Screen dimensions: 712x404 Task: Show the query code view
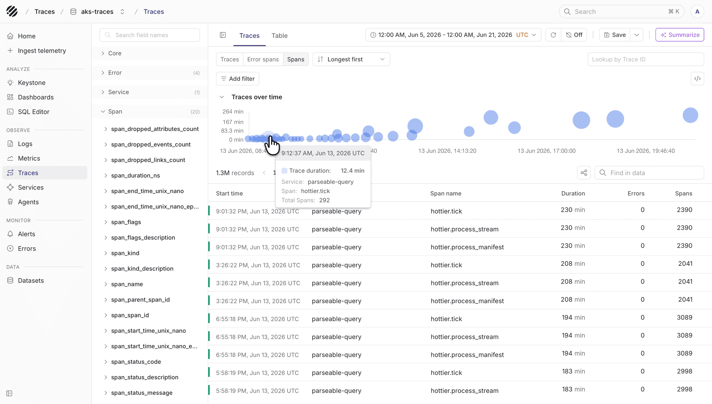tap(697, 79)
